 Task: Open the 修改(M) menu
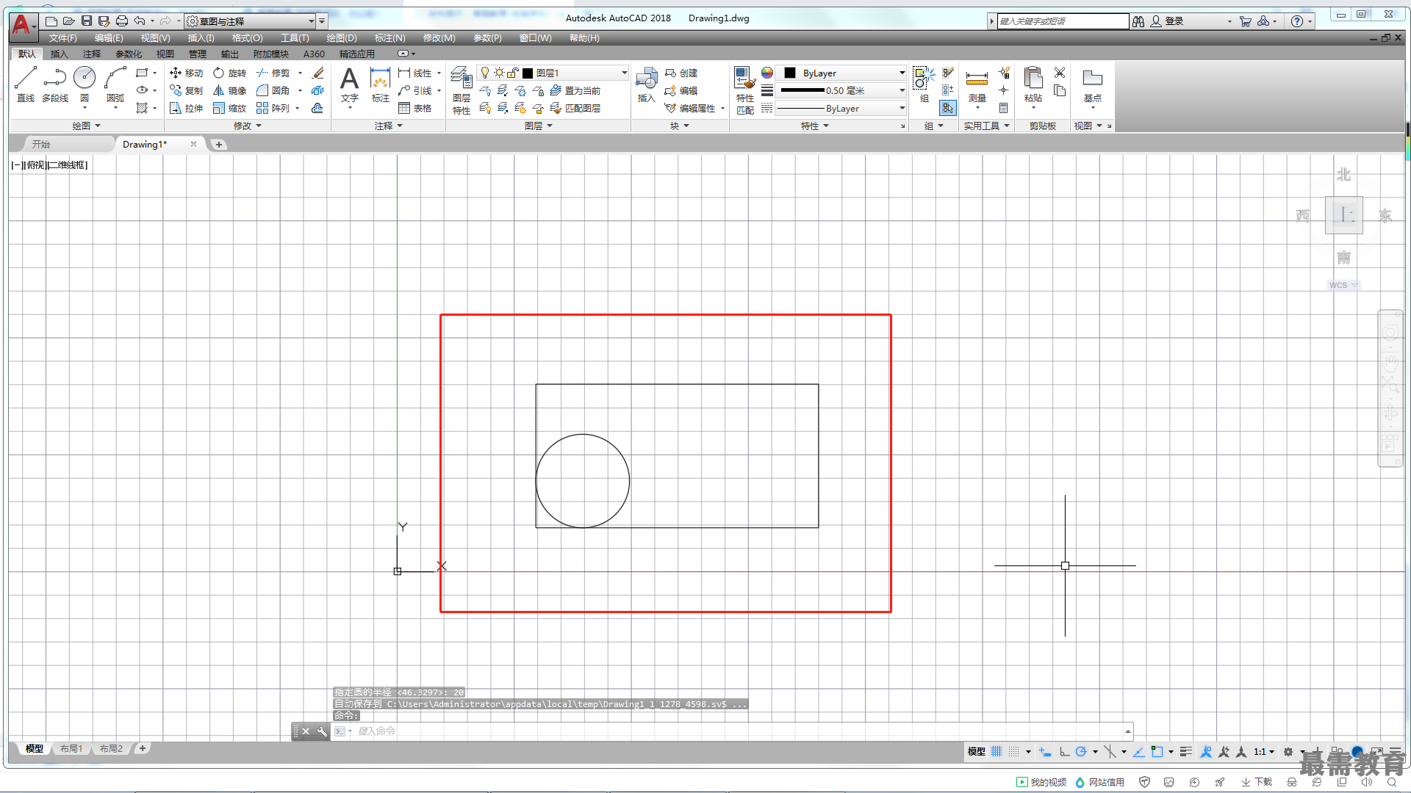click(439, 38)
